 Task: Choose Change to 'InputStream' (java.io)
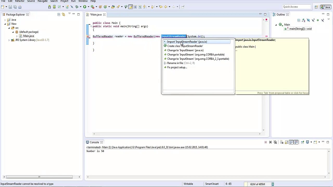pyautogui.click(x=185, y=50)
